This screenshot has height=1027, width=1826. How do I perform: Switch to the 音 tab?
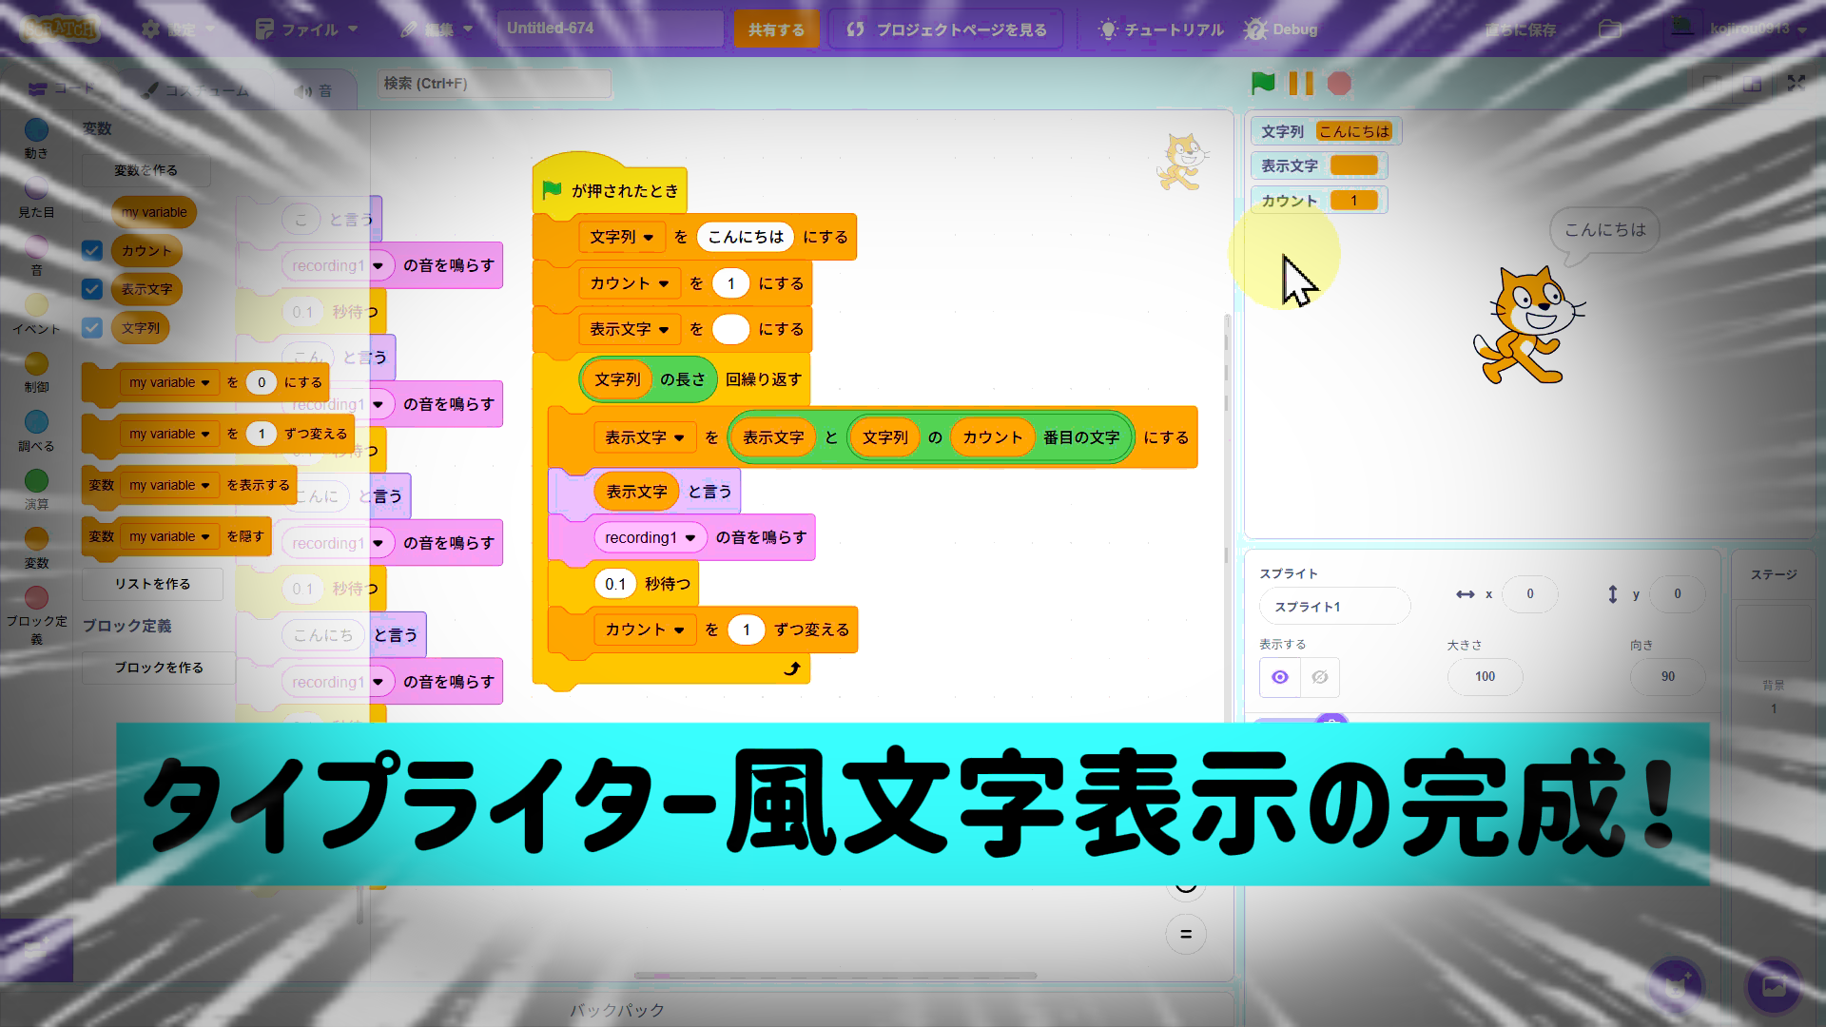[314, 90]
